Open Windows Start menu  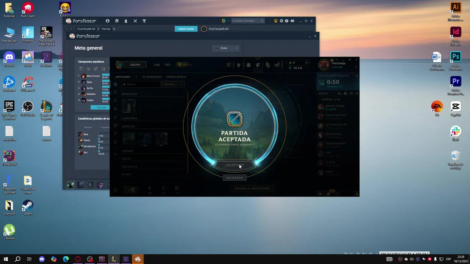tap(6, 259)
